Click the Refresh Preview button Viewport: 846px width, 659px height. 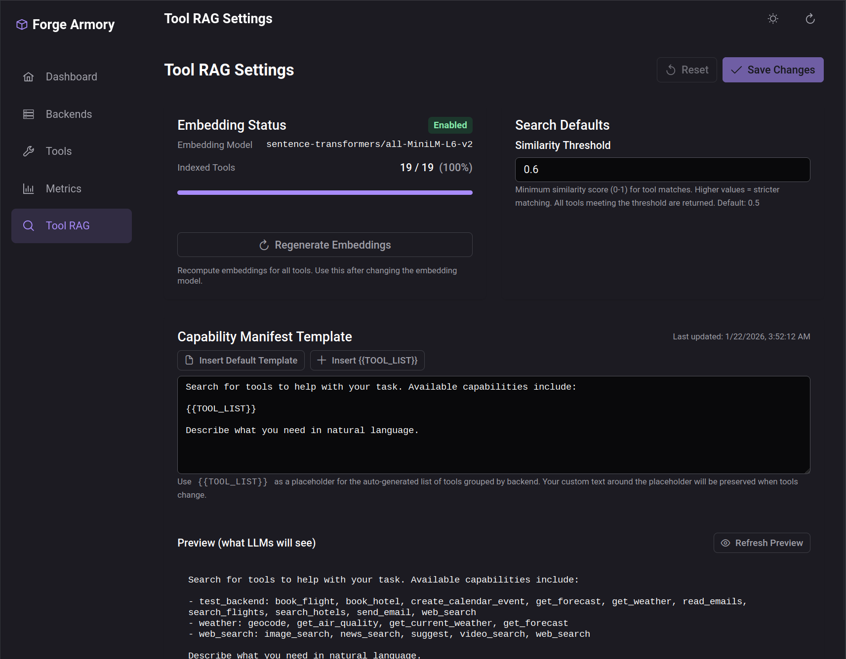coord(761,543)
